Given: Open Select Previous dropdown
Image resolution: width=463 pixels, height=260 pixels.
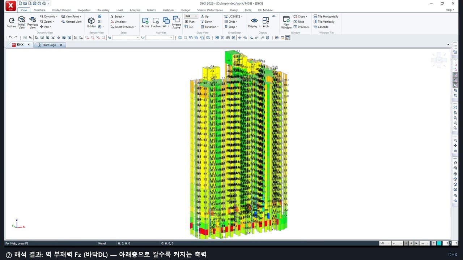Looking at the screenshot, I should click(x=123, y=27).
